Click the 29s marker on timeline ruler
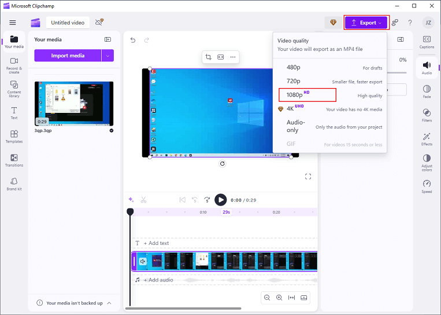Viewport: 441px width, 315px height. coord(226,212)
